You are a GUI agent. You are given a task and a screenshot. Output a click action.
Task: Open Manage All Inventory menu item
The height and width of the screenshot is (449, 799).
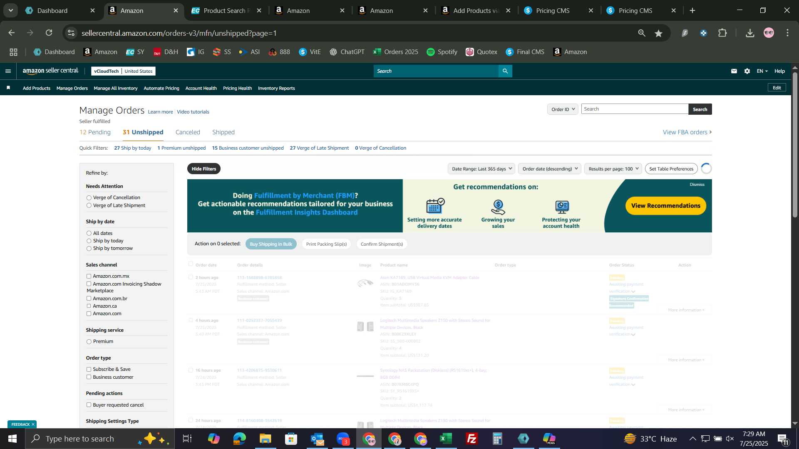click(x=116, y=88)
